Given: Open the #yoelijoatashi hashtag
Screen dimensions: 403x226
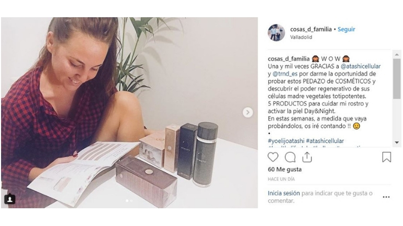Looking at the screenshot, I should (286, 141).
